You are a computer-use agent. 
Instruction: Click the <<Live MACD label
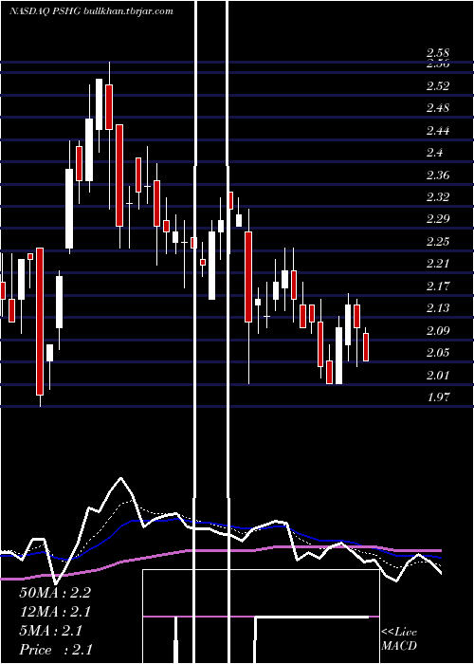(x=399, y=639)
